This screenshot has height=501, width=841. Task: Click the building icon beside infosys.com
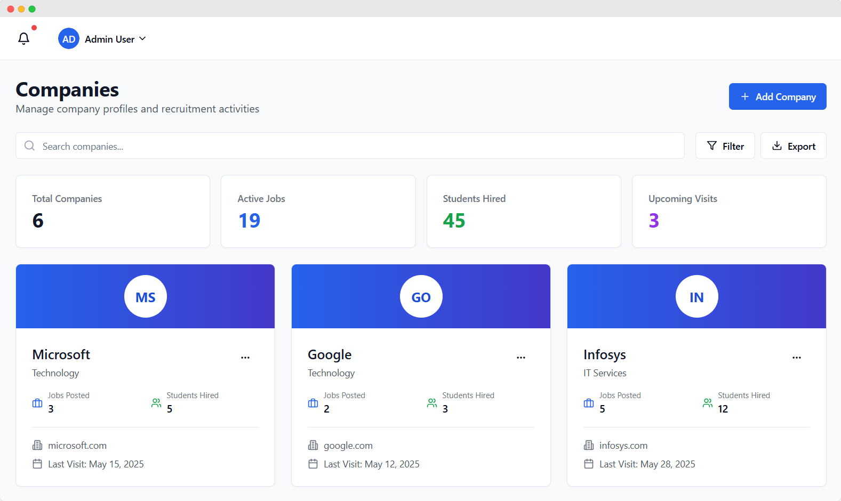589,445
